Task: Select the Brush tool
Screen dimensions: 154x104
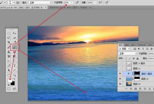Action: 15,47
